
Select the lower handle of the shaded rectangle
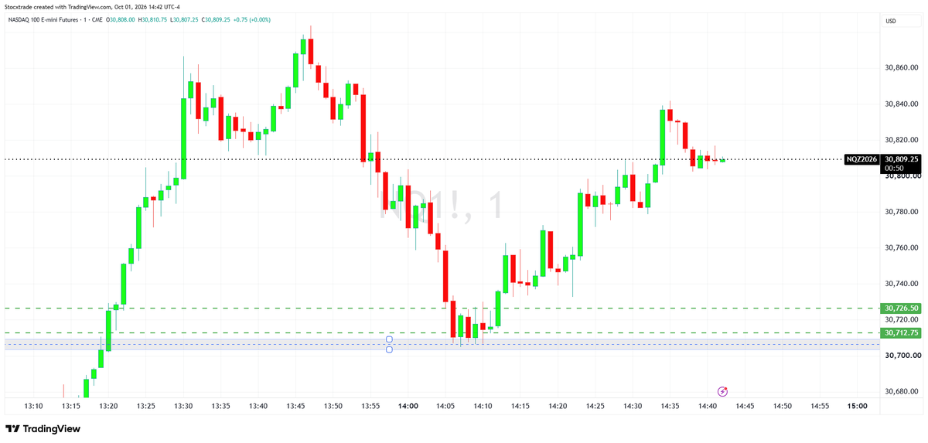coord(389,349)
